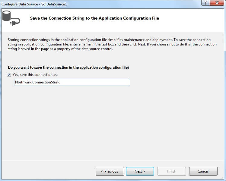Click the 'Save the Connection String' heading
The image size is (226, 181).
pos(94,18)
